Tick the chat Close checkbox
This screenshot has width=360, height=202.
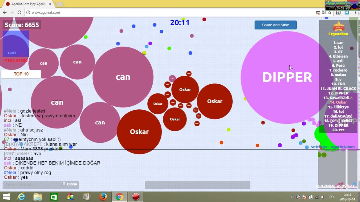tap(64, 184)
